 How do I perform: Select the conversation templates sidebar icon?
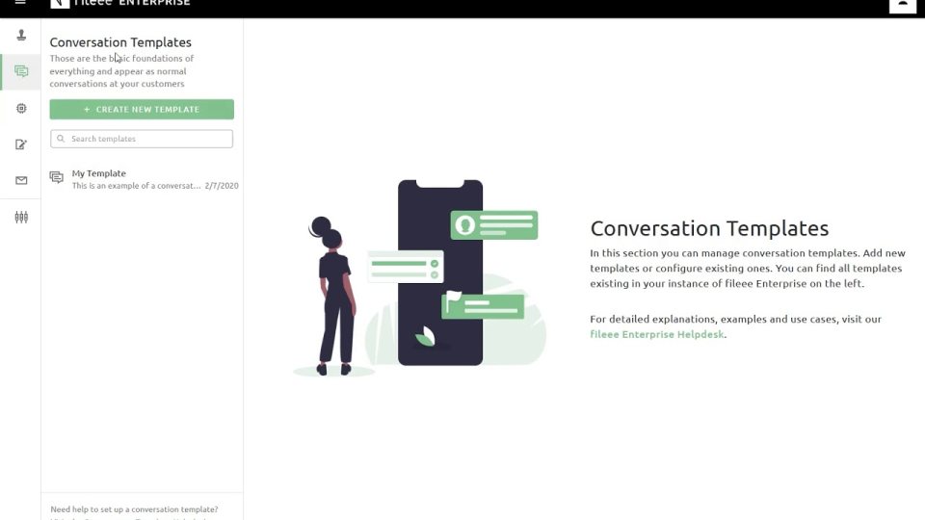21,71
